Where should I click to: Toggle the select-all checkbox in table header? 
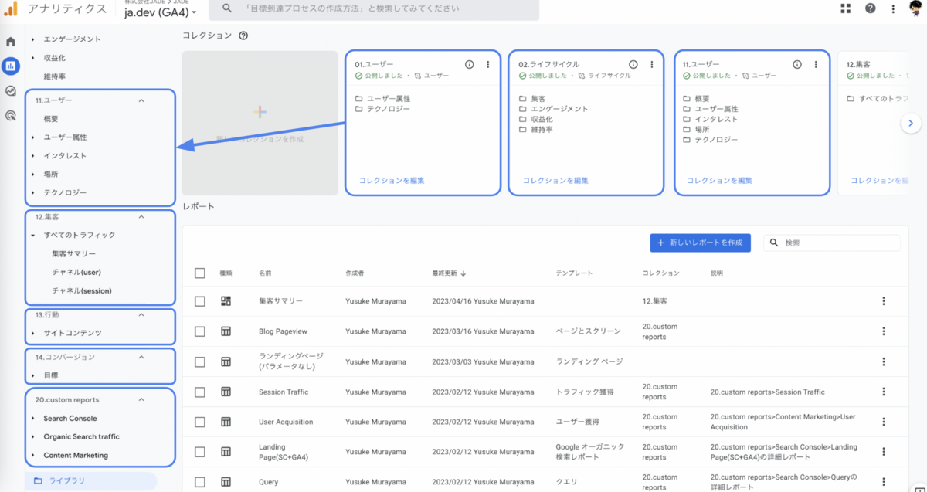tap(199, 272)
